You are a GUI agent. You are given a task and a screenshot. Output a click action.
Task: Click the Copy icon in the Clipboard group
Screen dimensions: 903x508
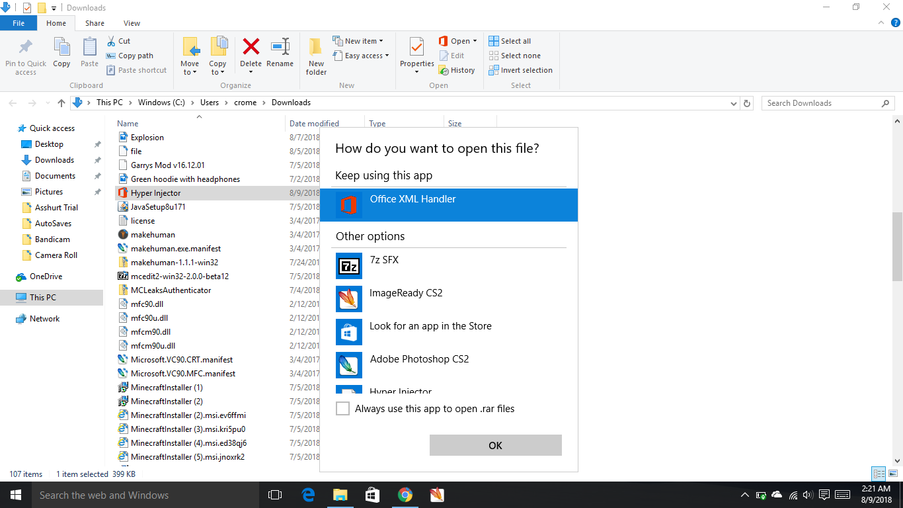pos(61,48)
